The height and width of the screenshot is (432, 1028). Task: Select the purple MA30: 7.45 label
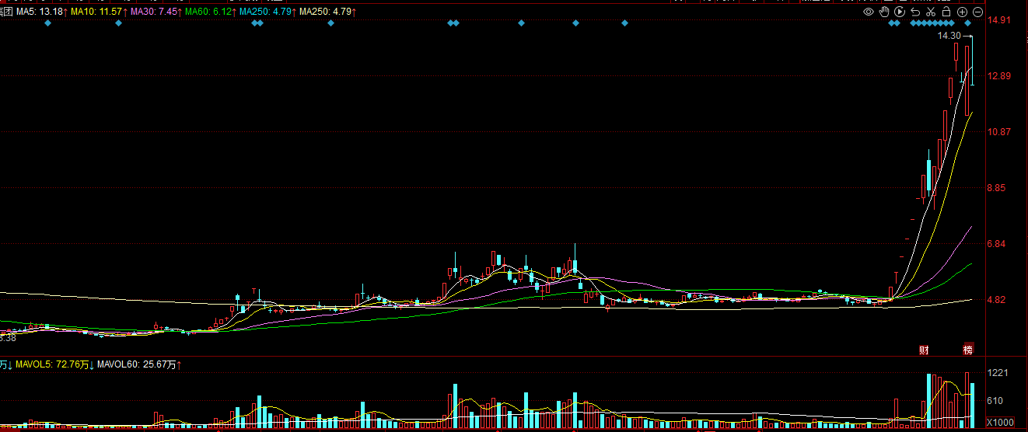click(x=156, y=12)
